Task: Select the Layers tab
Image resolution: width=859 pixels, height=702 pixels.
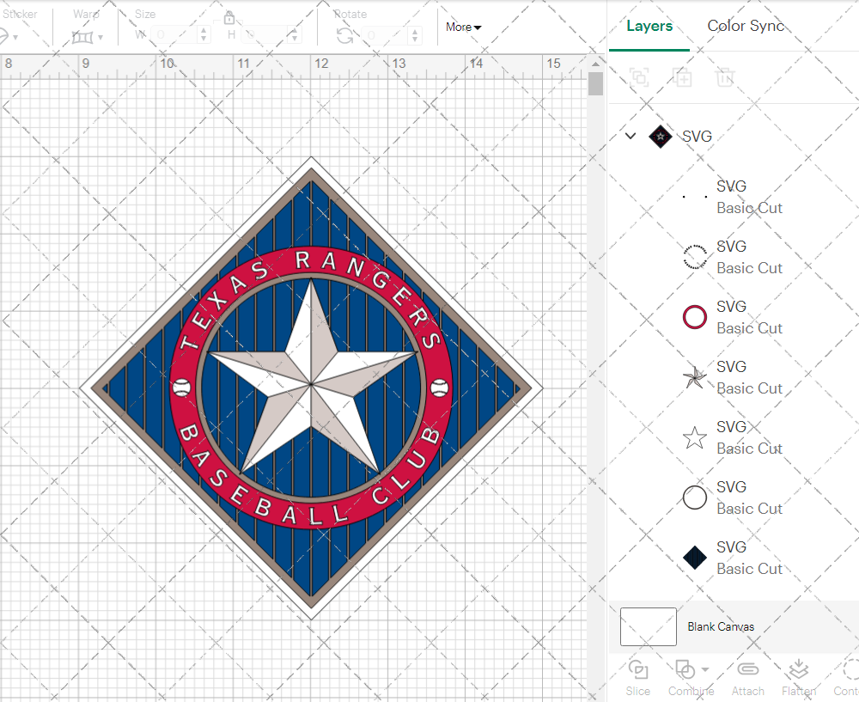Action: tap(649, 26)
